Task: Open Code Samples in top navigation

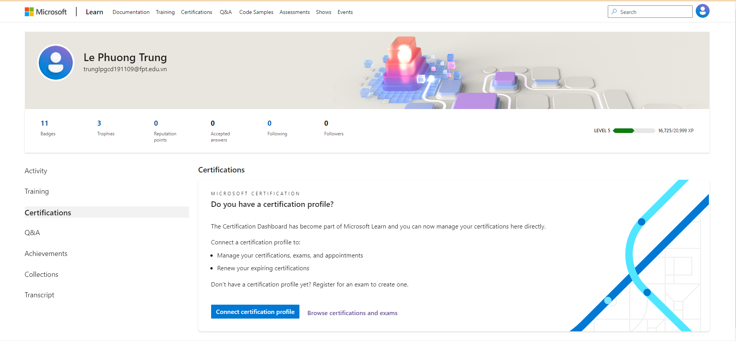Action: point(256,12)
